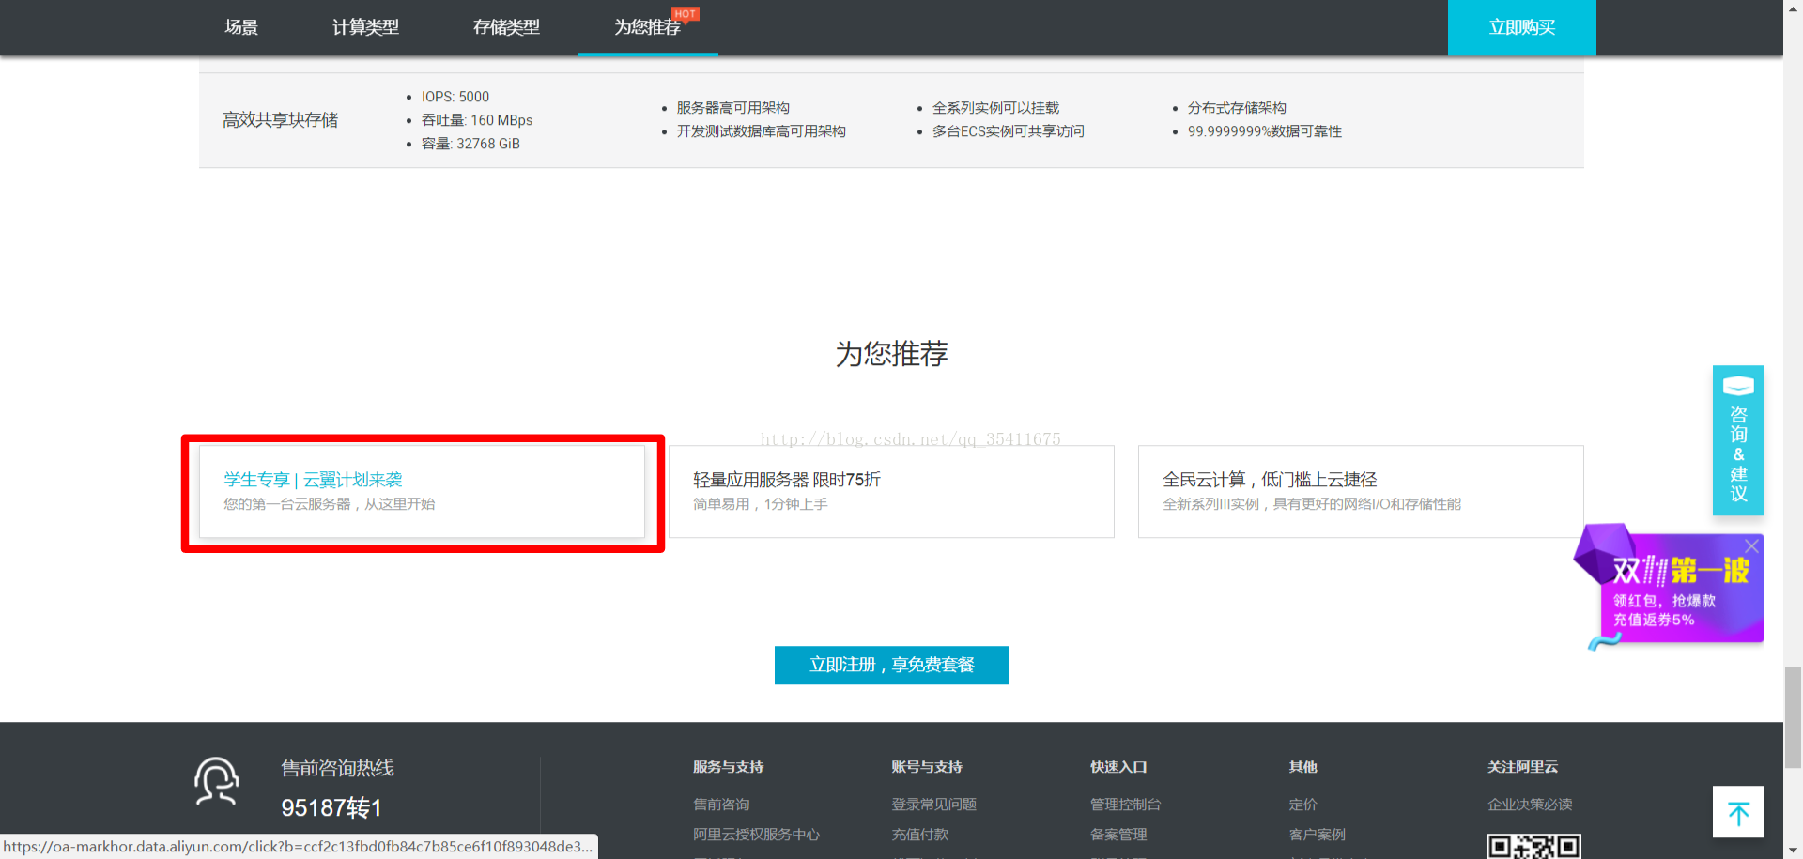Click the back-to-top arrow icon
The width and height of the screenshot is (1803, 859).
point(1738,812)
